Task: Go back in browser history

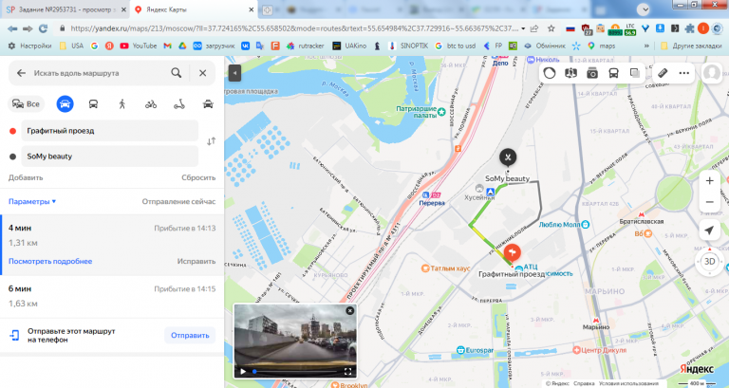Action: click(12, 28)
